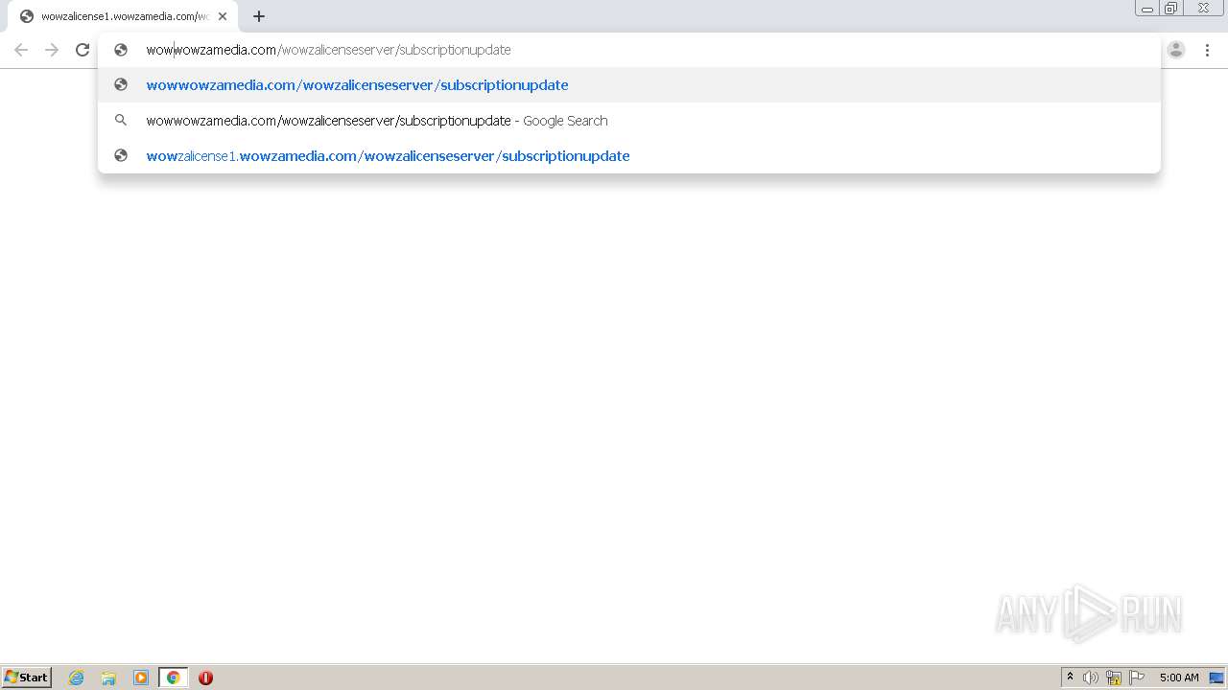Launch Internet Explorer from taskbar
The width and height of the screenshot is (1228, 690).
[x=77, y=678]
